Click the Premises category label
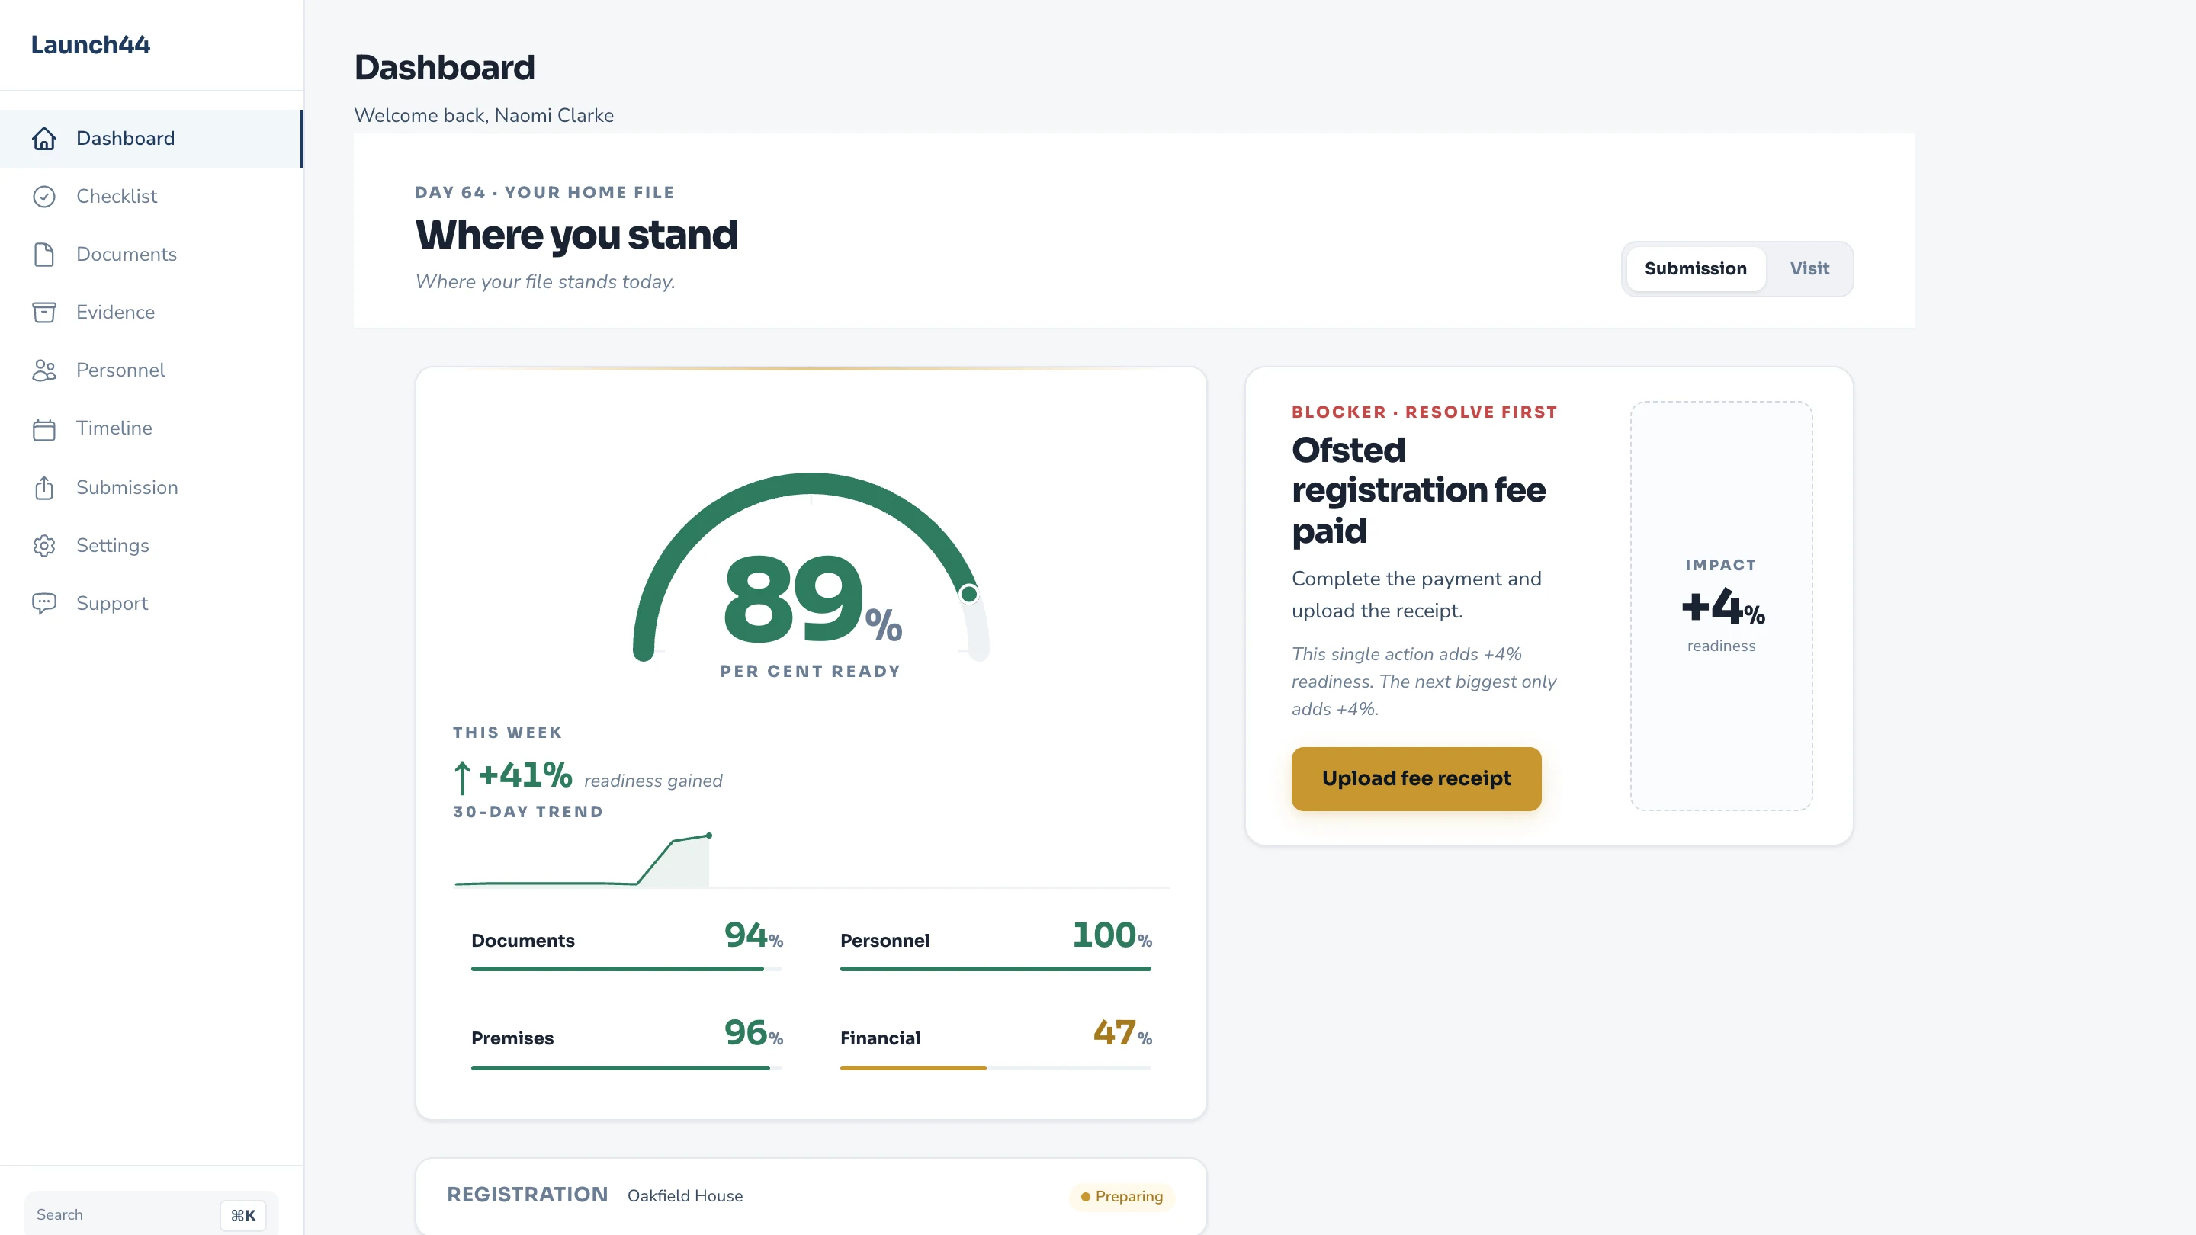The width and height of the screenshot is (2196, 1235). (x=512, y=1038)
